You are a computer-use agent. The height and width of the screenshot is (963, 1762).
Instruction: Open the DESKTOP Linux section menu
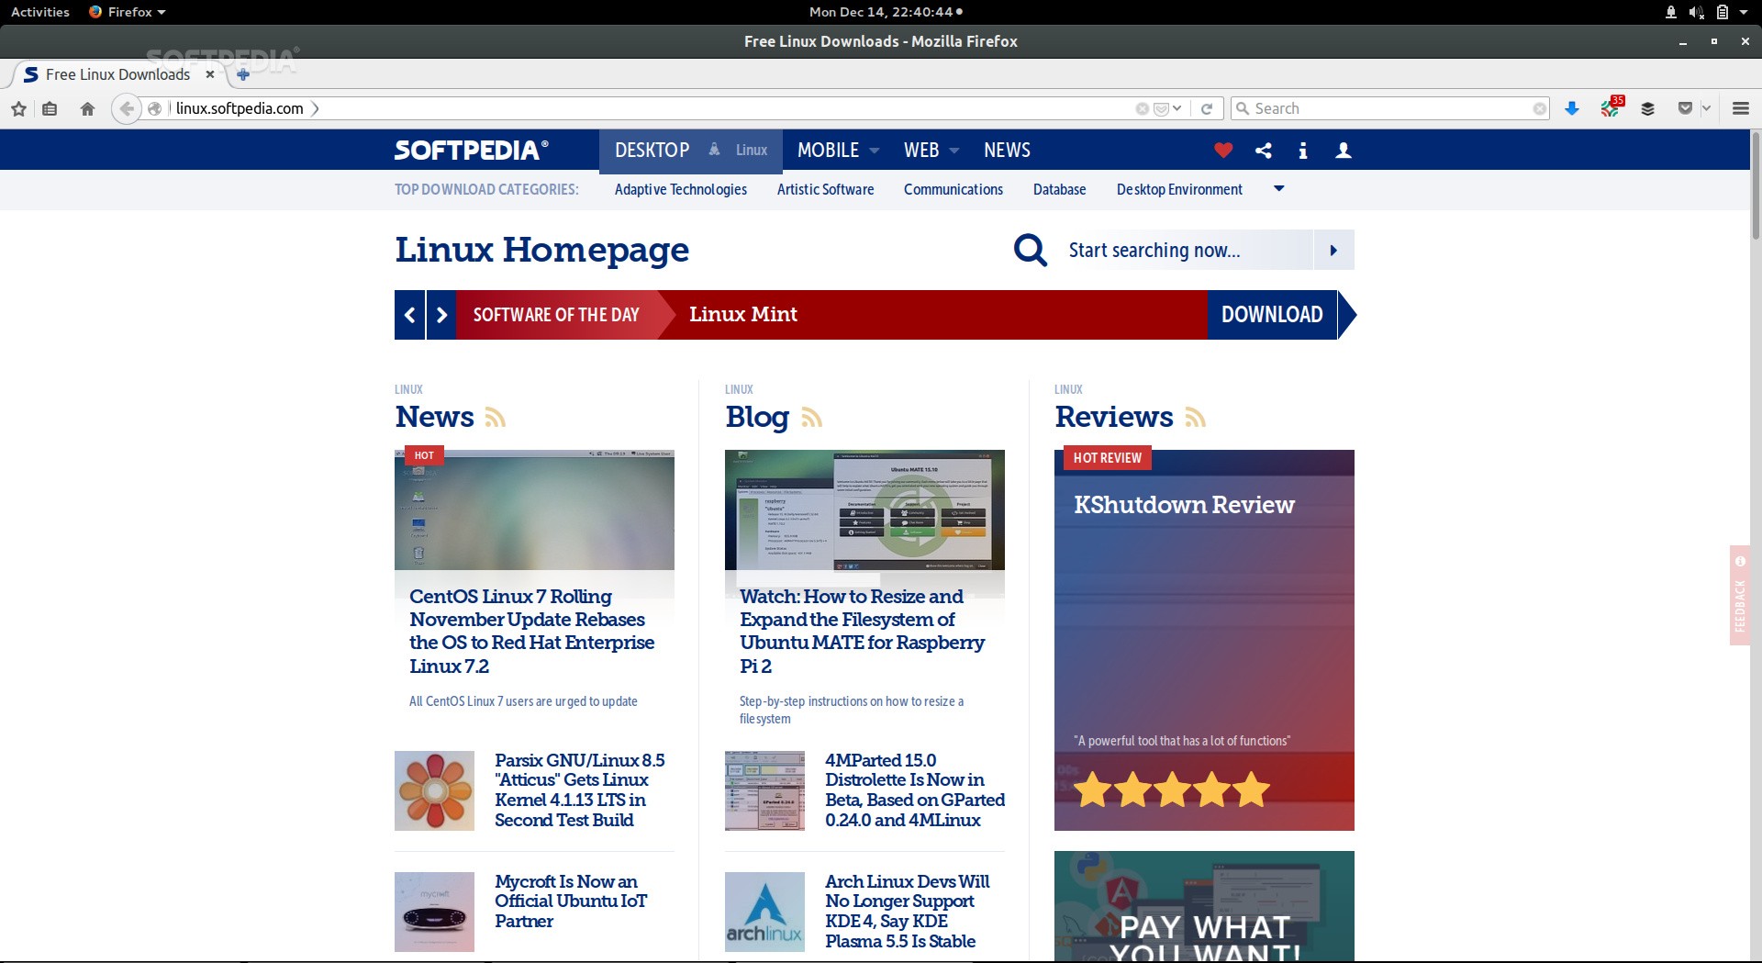coord(690,150)
